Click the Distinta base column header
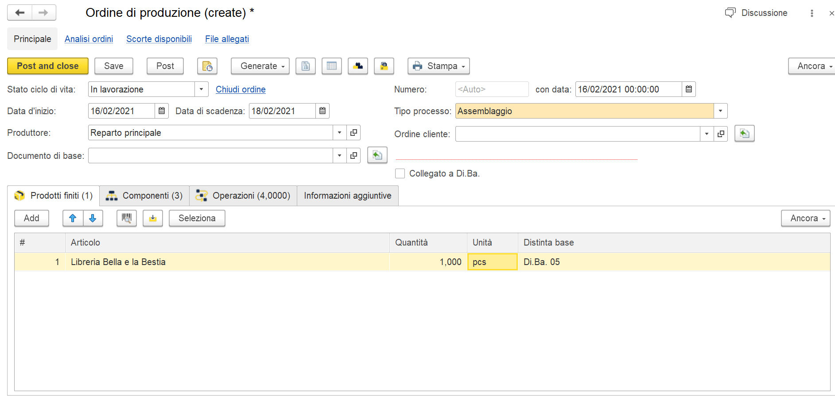The width and height of the screenshot is (835, 396). click(674, 242)
